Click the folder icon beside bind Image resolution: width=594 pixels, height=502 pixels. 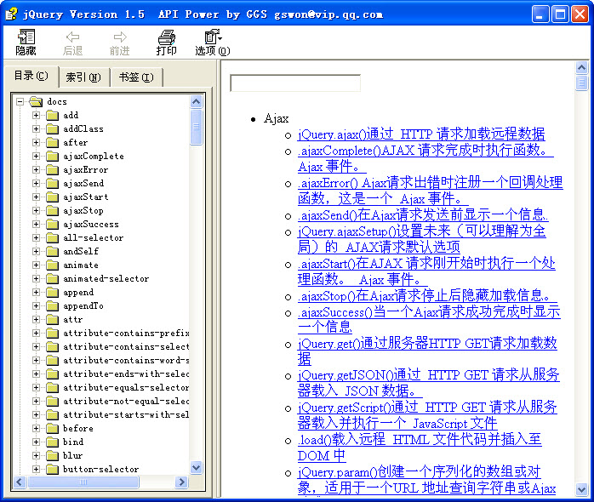52,442
